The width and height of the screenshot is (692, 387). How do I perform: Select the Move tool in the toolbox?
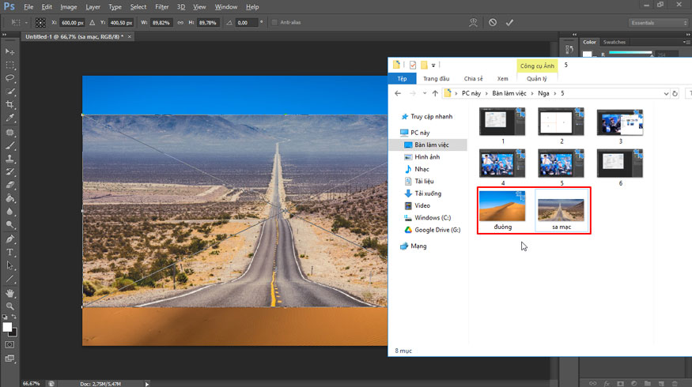coord(10,51)
